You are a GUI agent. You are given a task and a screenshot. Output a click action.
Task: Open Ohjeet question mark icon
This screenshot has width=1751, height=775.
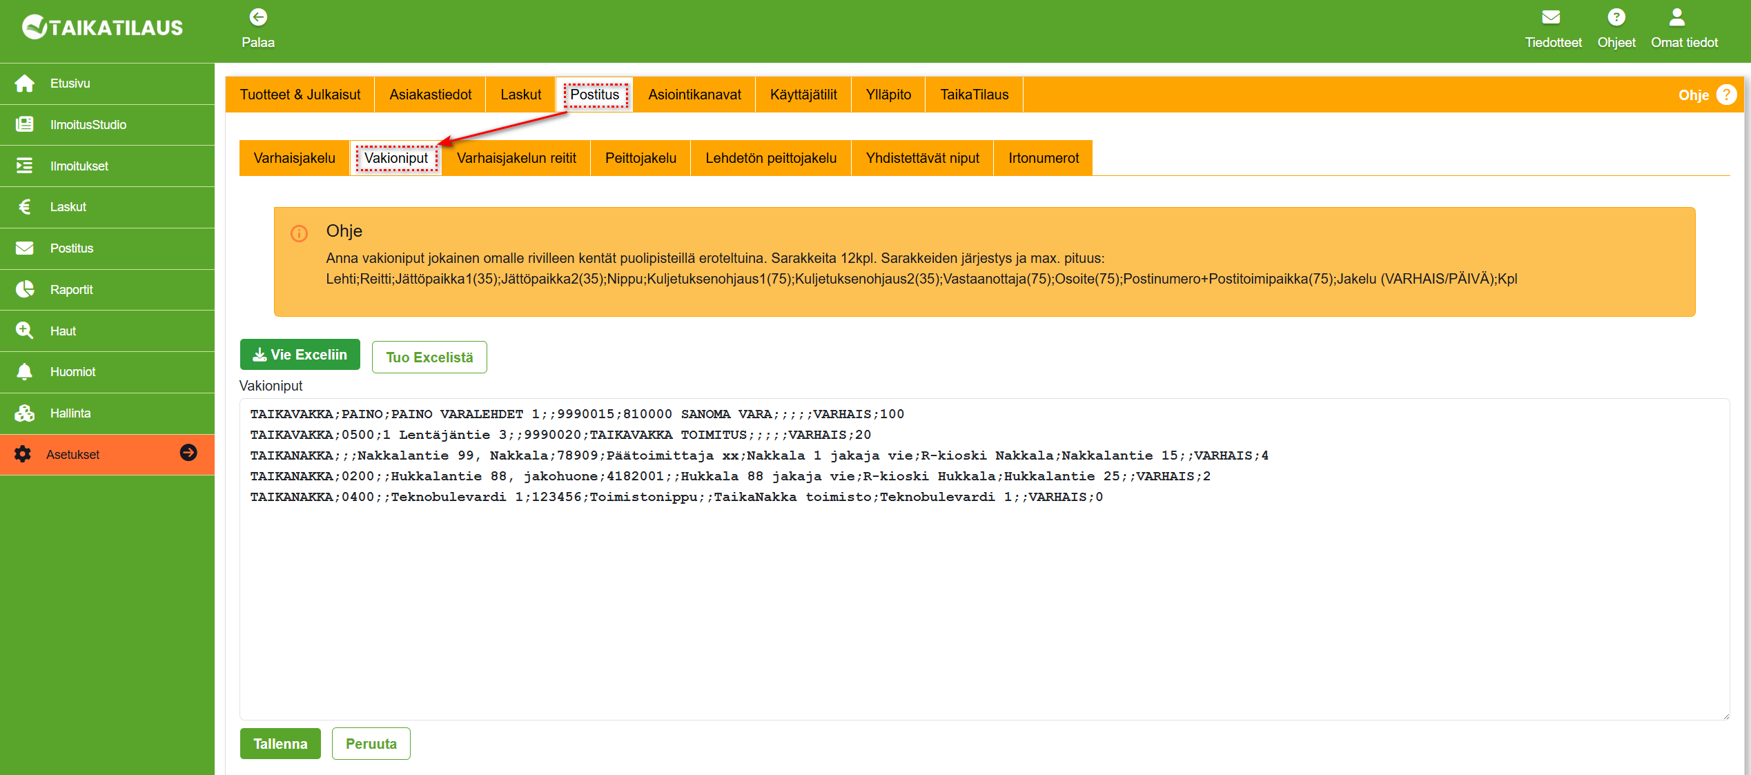pyautogui.click(x=1616, y=17)
